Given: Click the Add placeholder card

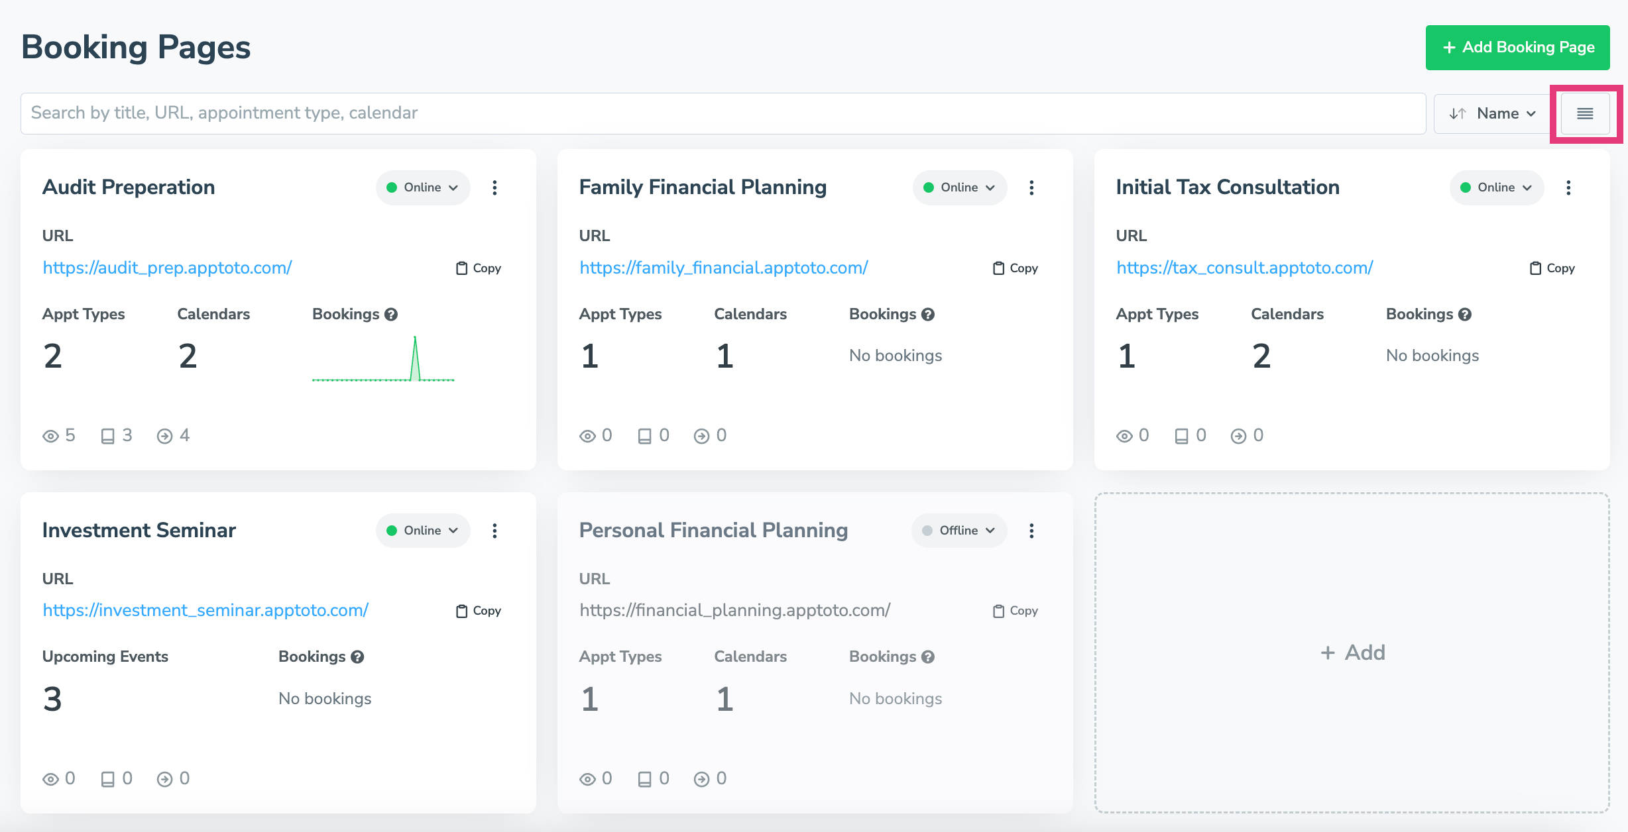Looking at the screenshot, I should (x=1352, y=652).
